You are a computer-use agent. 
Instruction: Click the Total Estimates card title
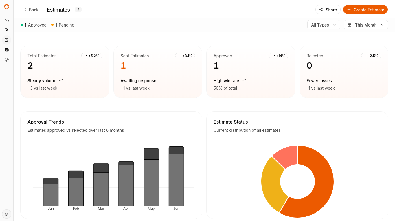42,56
